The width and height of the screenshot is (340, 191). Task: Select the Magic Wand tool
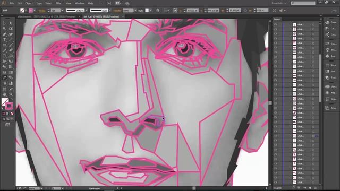tap(4, 29)
